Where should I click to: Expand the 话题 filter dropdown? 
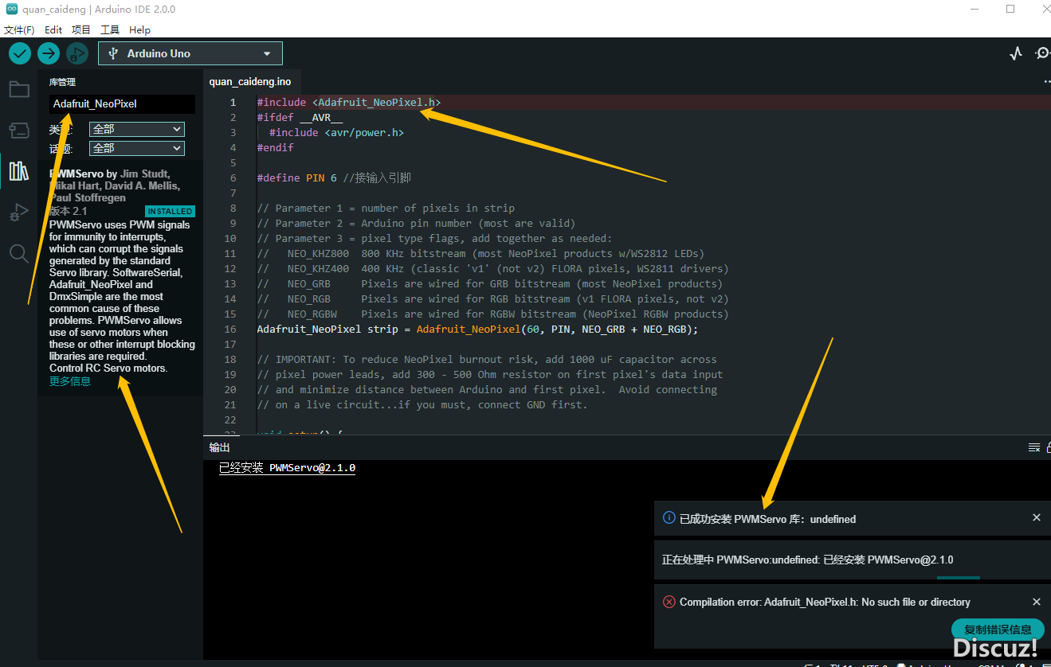(x=137, y=148)
